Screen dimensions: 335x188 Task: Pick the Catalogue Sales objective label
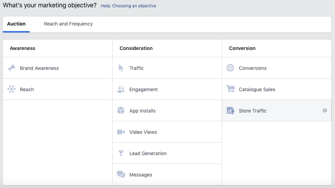[x=257, y=89]
